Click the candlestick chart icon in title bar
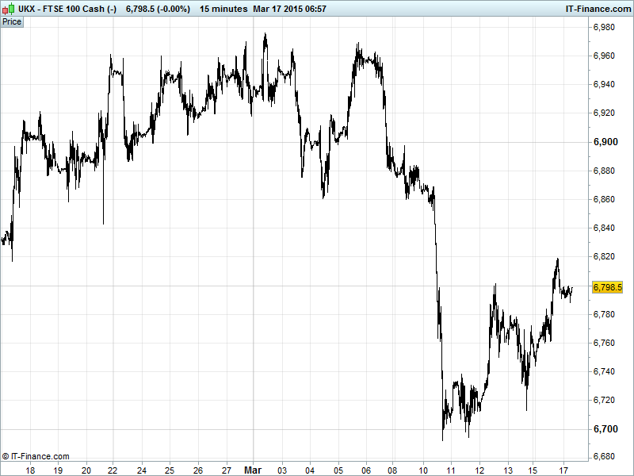Image resolution: width=634 pixels, height=476 pixels. click(8, 8)
